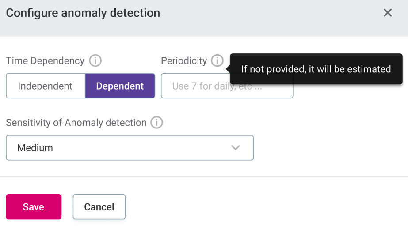Viewport: 408px width, 229px height.
Task: Open the Sensitivity of Anomaly detection dropdown
Action: pos(130,148)
